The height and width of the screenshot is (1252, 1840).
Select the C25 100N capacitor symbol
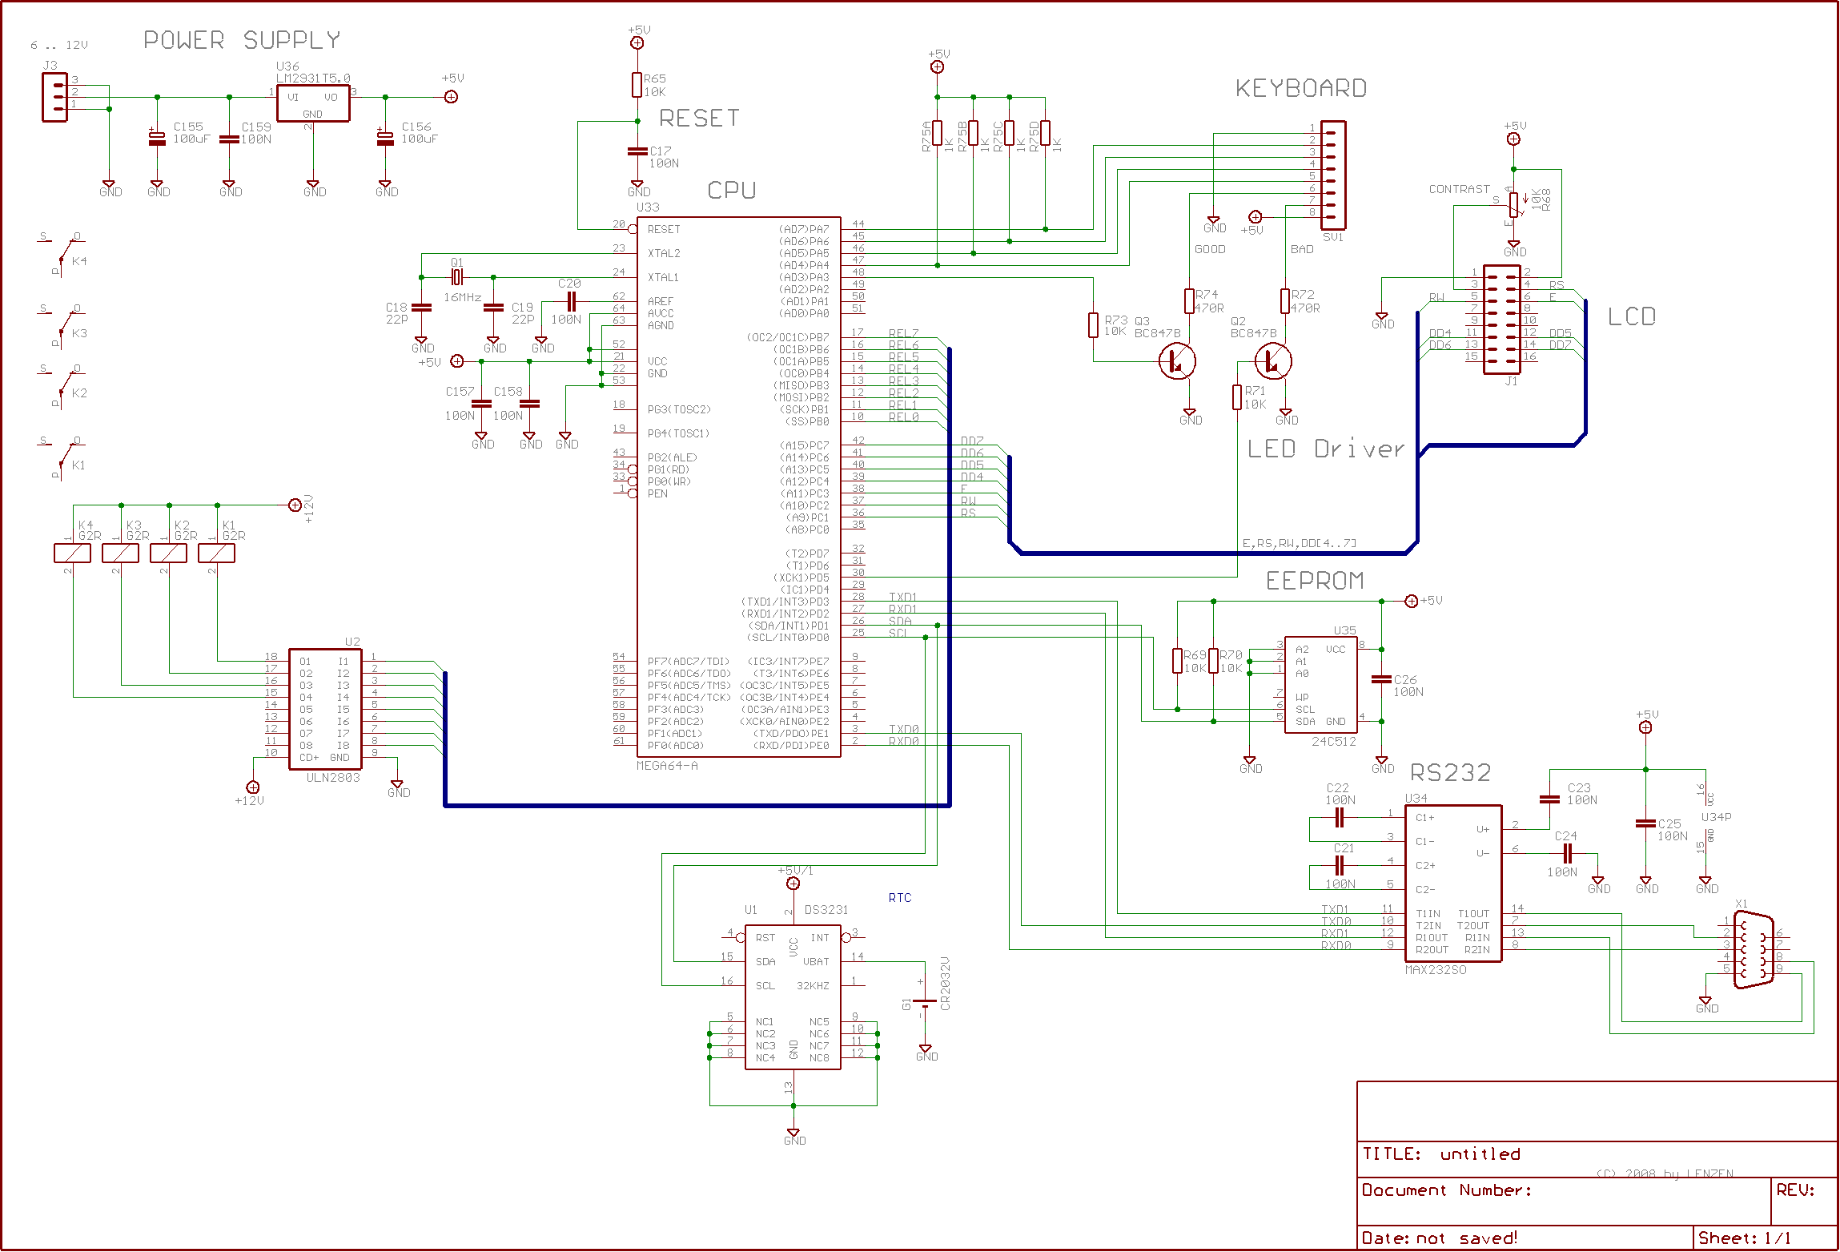pos(1646,823)
